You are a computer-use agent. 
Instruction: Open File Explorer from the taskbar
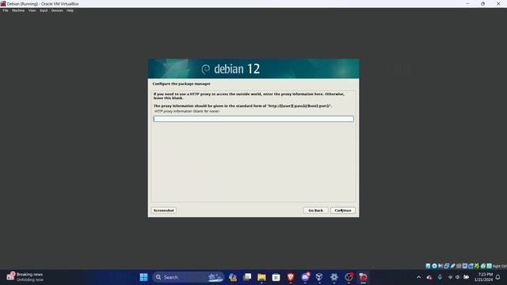261,277
